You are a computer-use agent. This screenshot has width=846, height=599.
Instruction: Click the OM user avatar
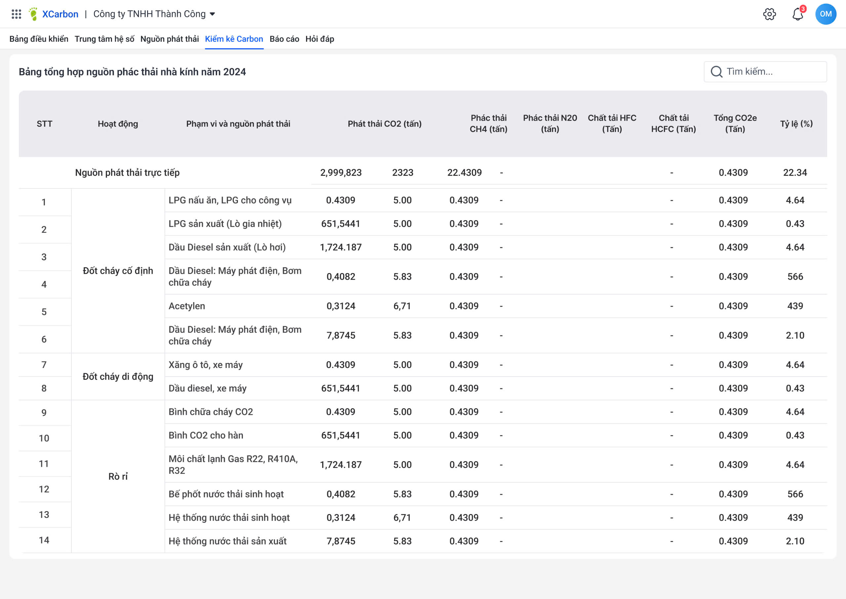[826, 14]
